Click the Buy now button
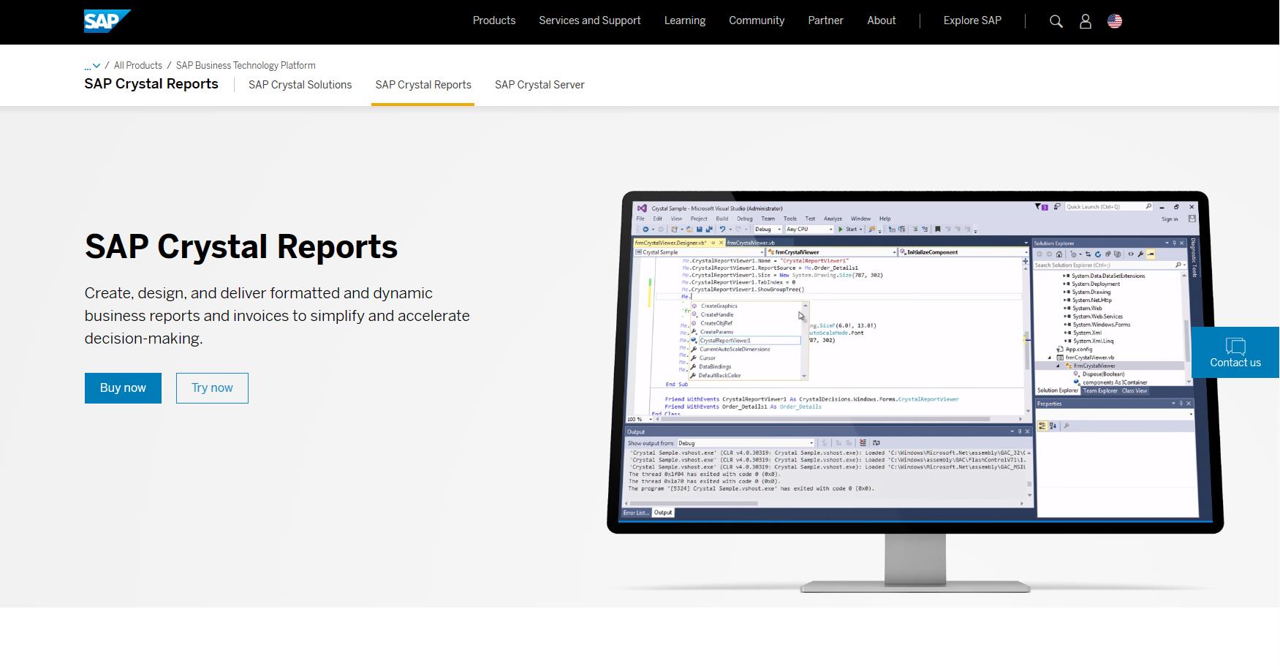 pos(122,387)
